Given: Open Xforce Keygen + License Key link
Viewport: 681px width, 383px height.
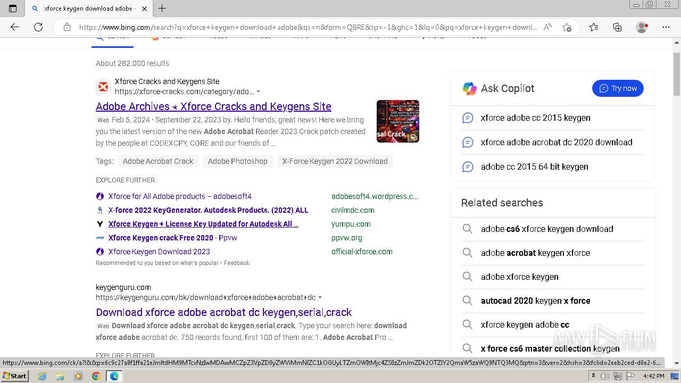Looking at the screenshot, I should [203, 224].
